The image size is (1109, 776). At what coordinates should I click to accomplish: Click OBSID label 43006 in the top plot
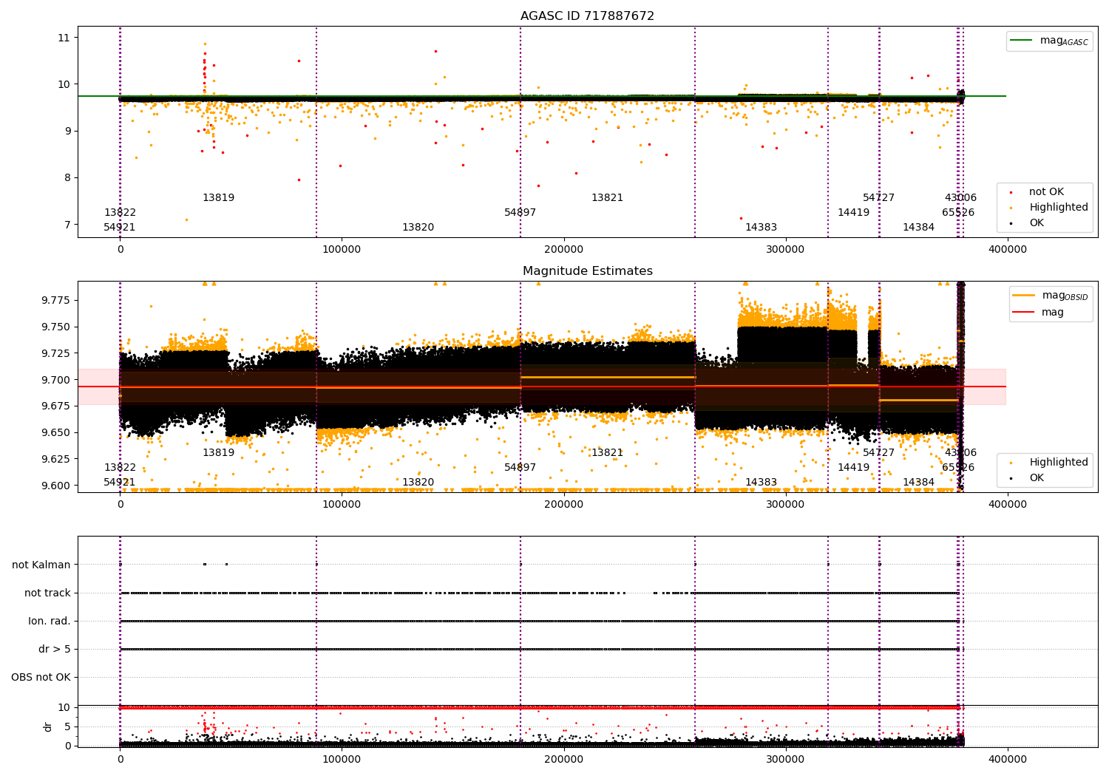point(960,198)
